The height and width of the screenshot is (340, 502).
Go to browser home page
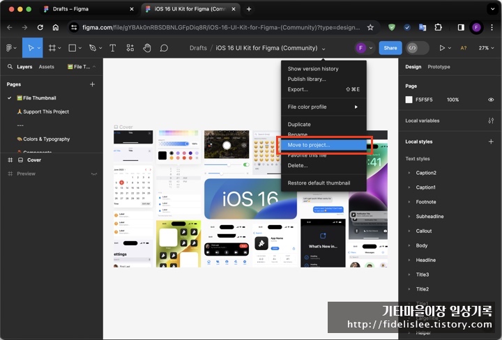56,27
